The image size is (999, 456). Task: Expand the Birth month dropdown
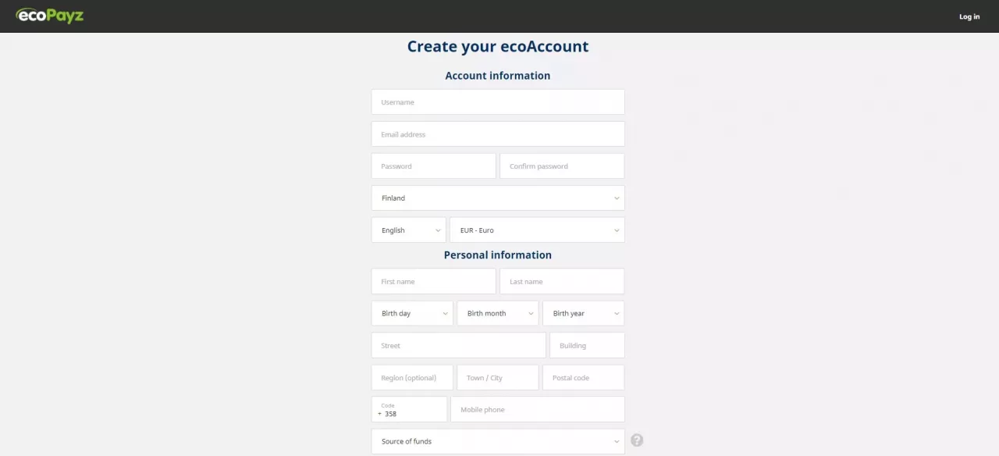[x=498, y=314]
